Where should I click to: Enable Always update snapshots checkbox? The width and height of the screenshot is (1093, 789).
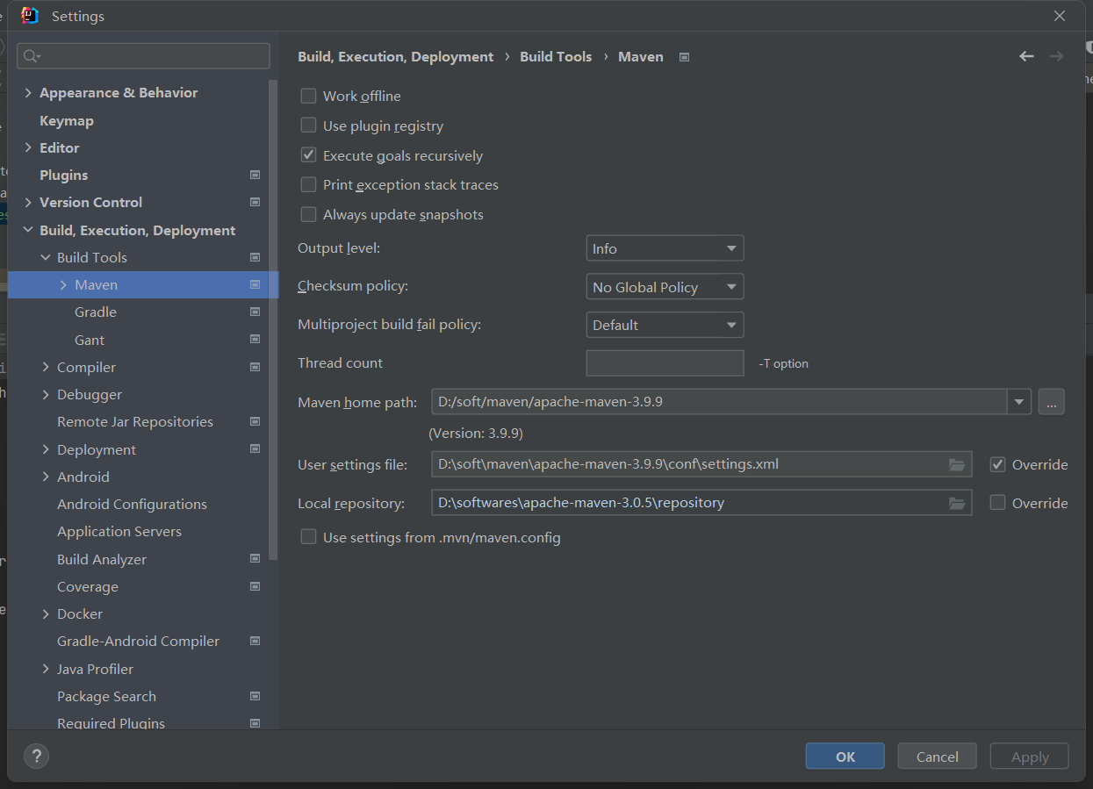point(308,214)
